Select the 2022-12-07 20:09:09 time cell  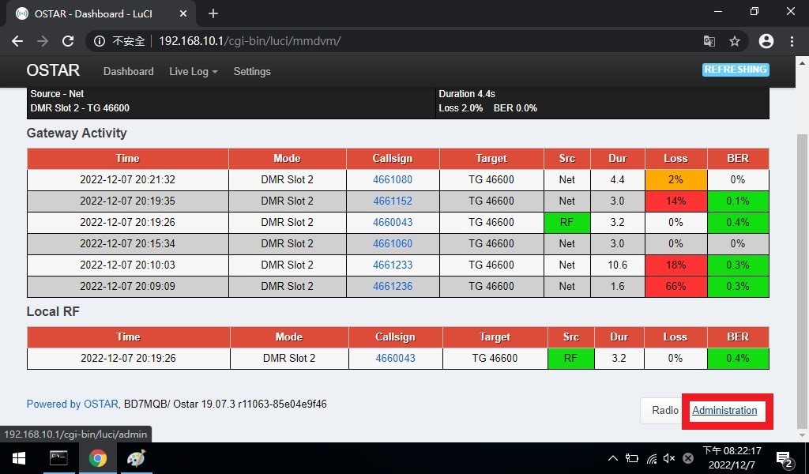[127, 286]
